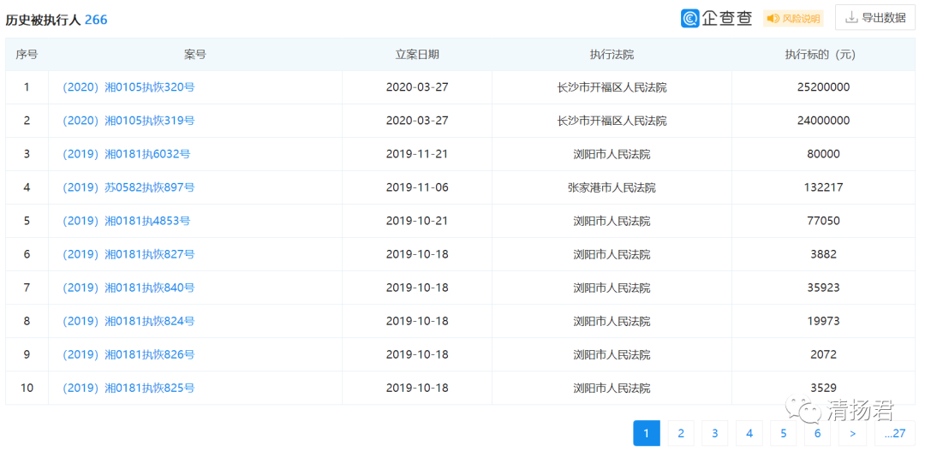Click 长沙市开福区人民法院 in row 2
Image resolution: width=925 pixels, height=451 pixels.
[x=612, y=121]
